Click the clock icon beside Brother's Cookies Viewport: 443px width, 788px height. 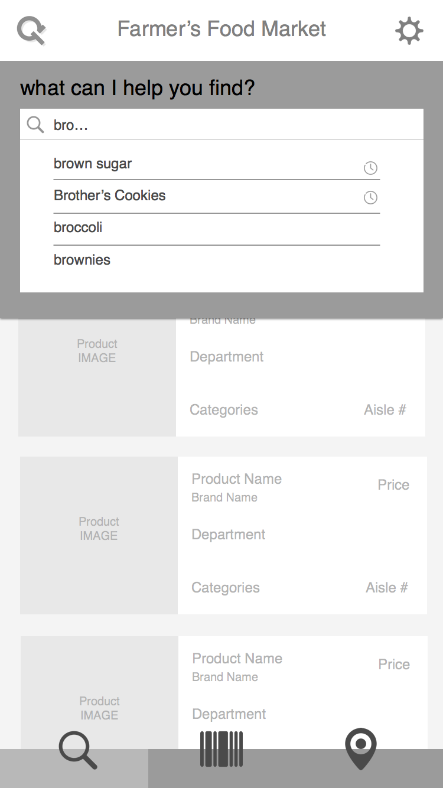(x=370, y=197)
